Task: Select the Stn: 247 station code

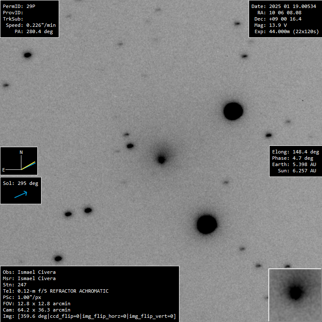Action: (15, 285)
